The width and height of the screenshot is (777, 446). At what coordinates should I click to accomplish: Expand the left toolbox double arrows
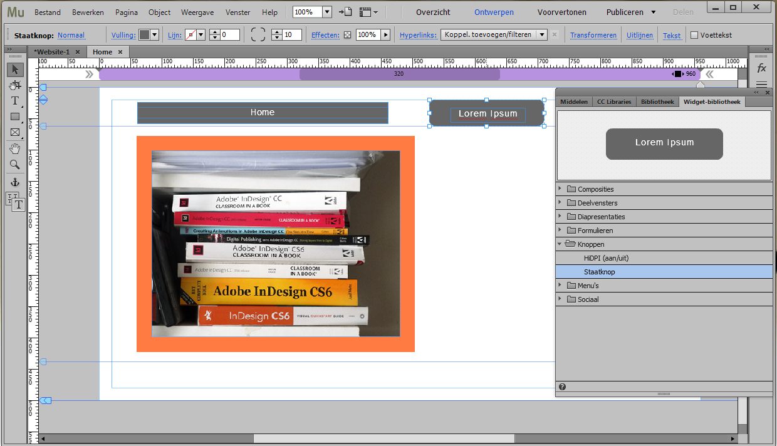tap(8, 49)
